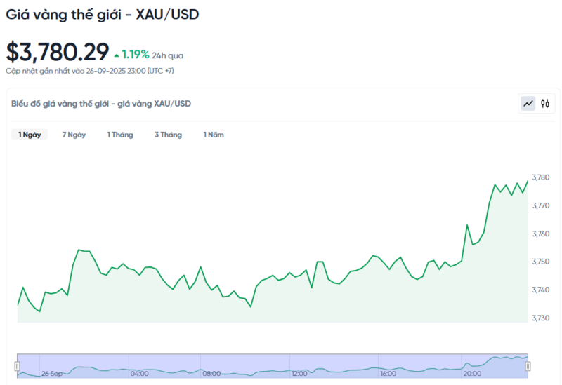
Task: Click the 26 Sep label in navigator
Action: (51, 374)
